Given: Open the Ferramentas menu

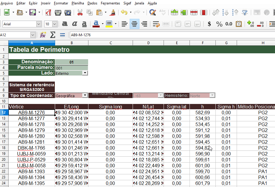Looking at the screenshot, I should pyautogui.click(x=110, y=3).
